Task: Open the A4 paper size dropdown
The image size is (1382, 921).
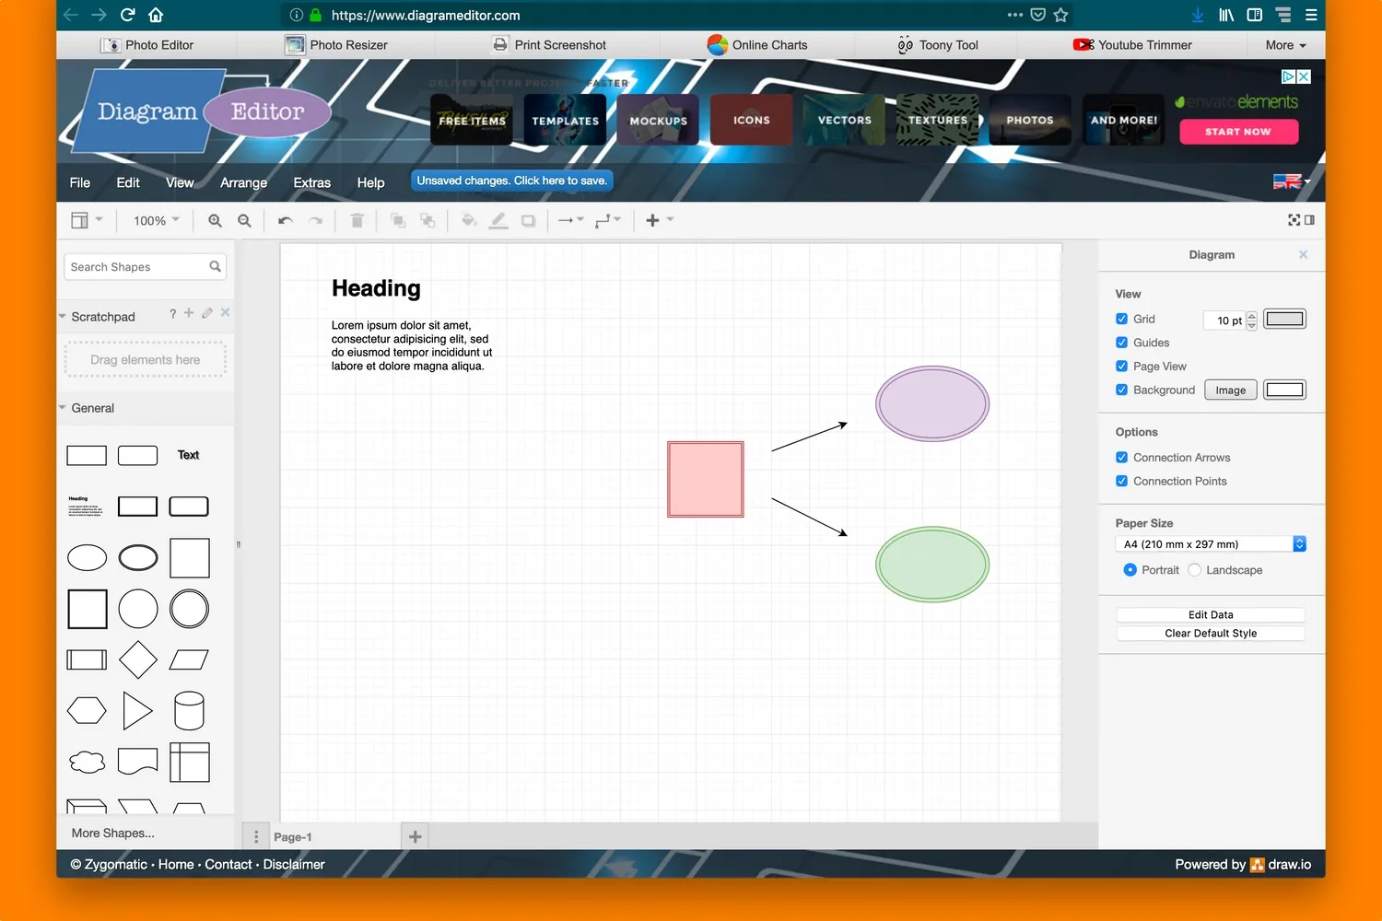Action: pos(1211,544)
